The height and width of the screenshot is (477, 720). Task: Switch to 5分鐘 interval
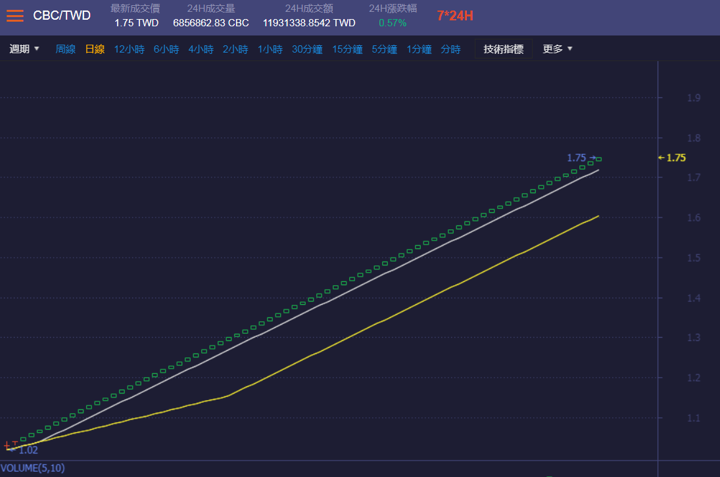tap(385, 49)
